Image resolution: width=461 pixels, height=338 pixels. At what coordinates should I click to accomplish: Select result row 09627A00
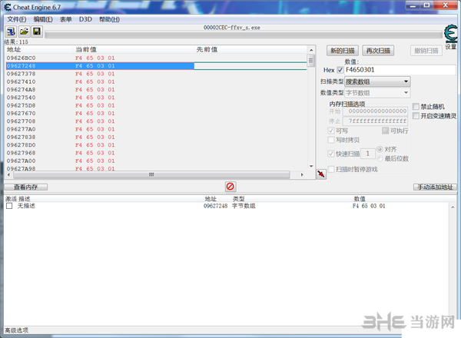(x=156, y=161)
